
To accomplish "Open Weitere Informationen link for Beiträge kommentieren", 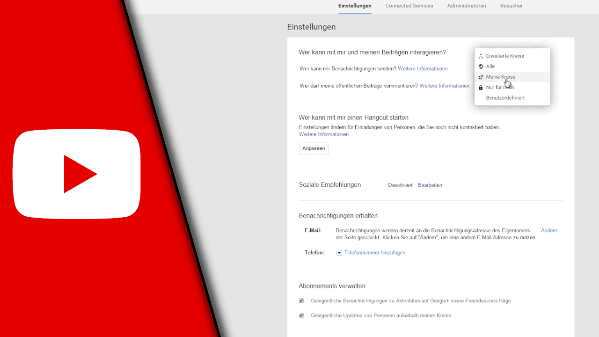I will pyautogui.click(x=444, y=86).
